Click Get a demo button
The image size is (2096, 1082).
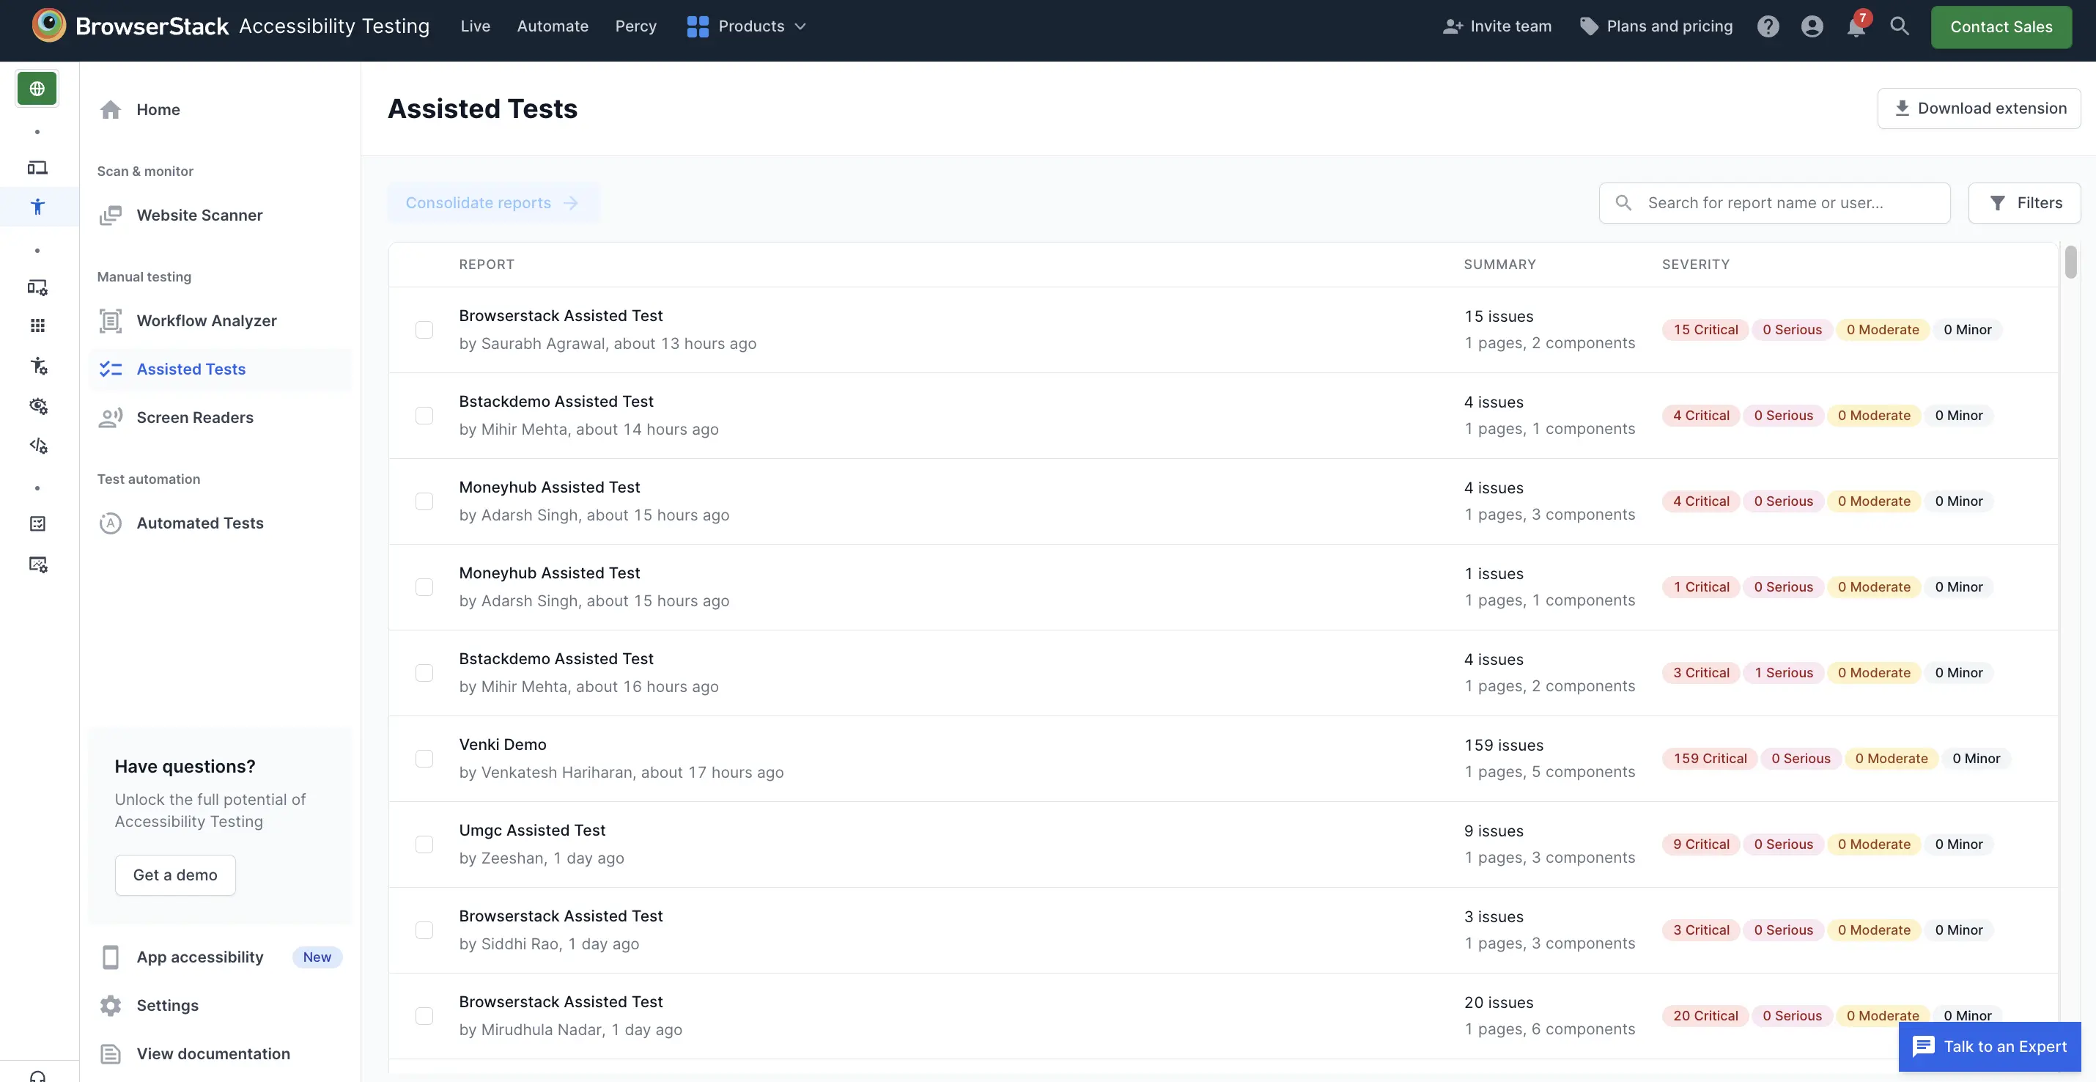click(x=175, y=874)
